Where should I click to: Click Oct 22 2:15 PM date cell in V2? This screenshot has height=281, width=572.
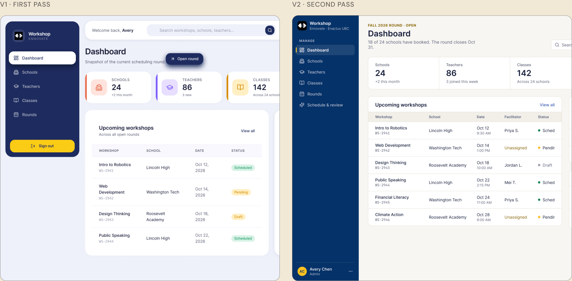(483, 183)
